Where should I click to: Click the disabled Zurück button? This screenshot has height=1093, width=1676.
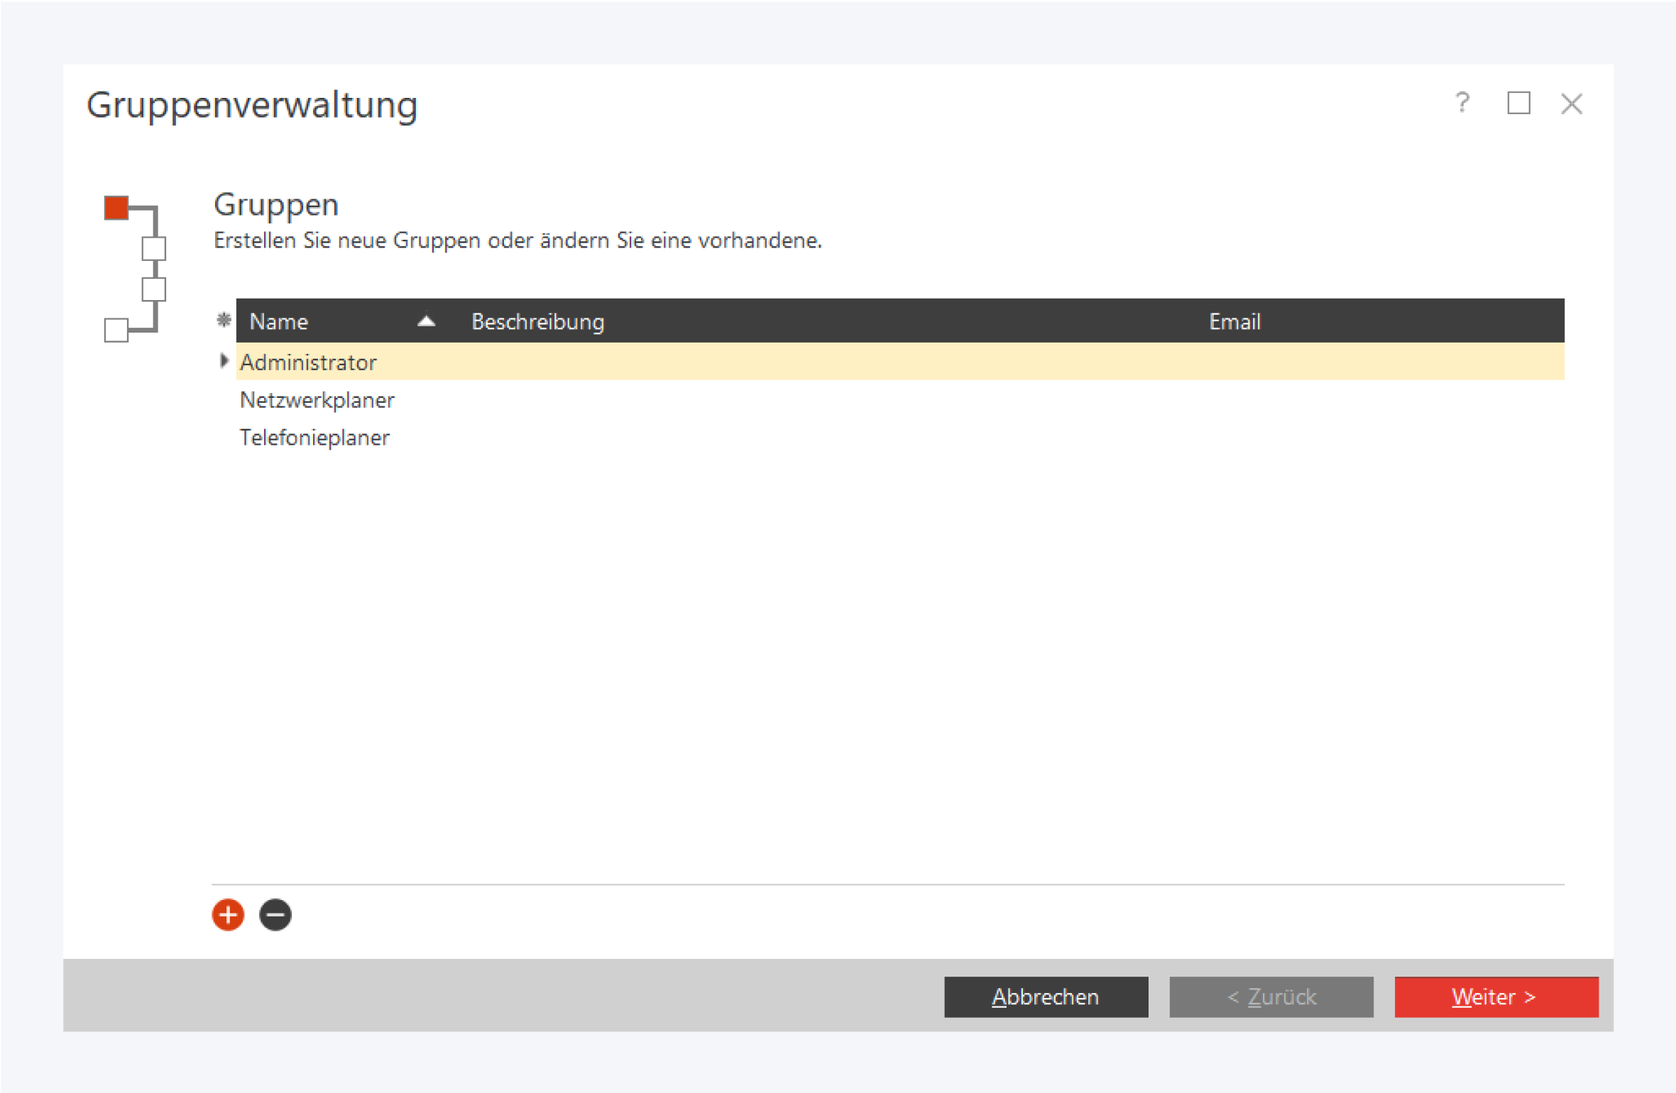pos(1271,997)
